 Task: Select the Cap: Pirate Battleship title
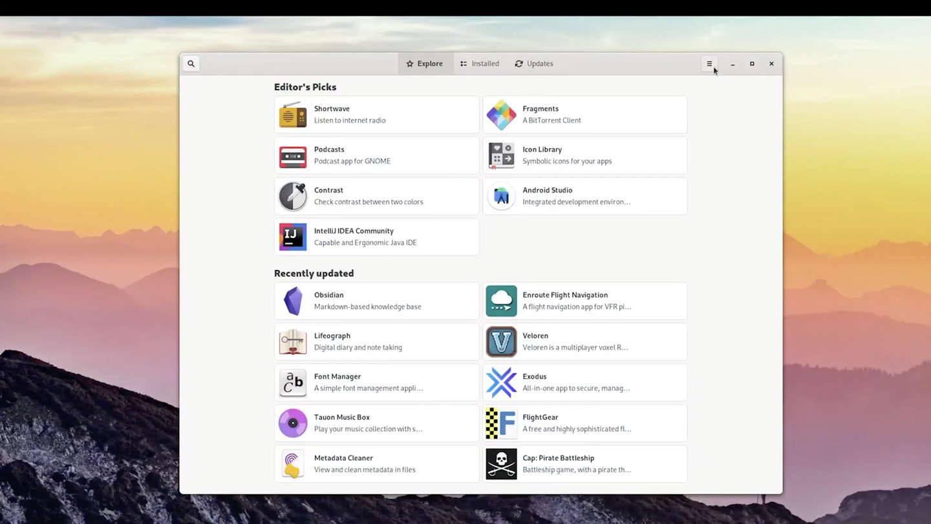coord(559,458)
